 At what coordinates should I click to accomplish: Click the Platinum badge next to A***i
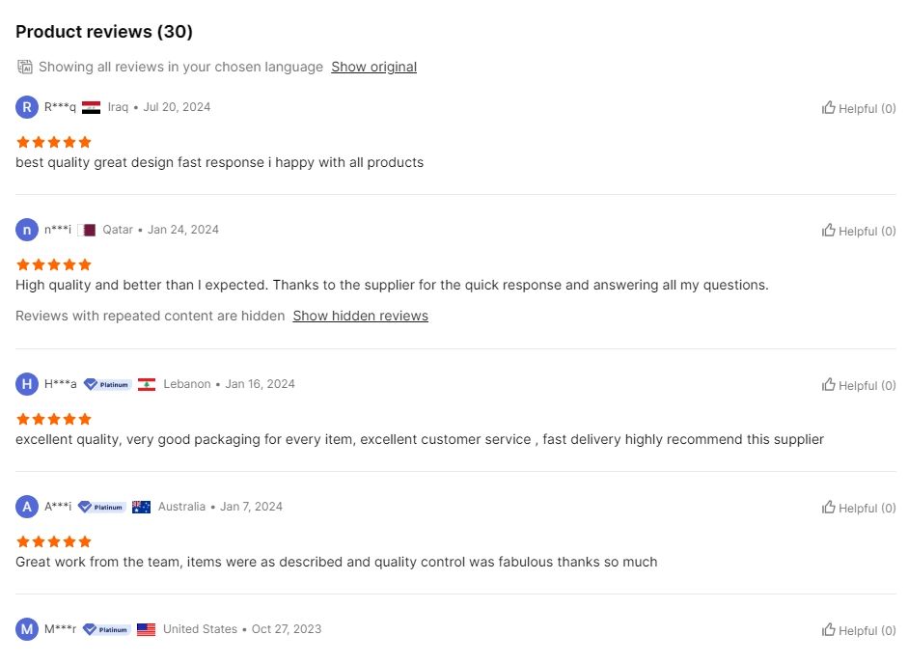pyautogui.click(x=102, y=508)
